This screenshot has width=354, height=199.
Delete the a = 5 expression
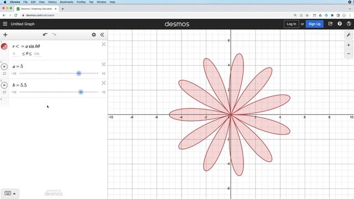coord(103,64)
